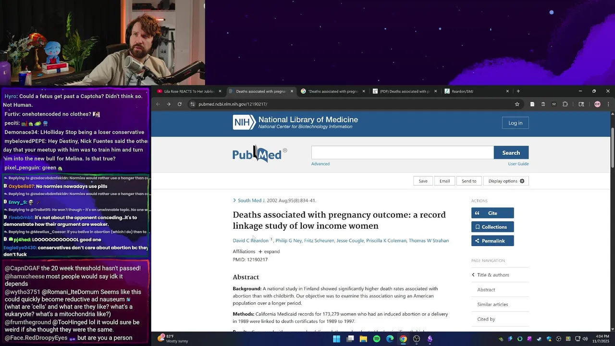This screenshot has width=615, height=346.
Task: Click the taskbar clock showing 4:04 PM
Action: pyautogui.click(x=602, y=339)
